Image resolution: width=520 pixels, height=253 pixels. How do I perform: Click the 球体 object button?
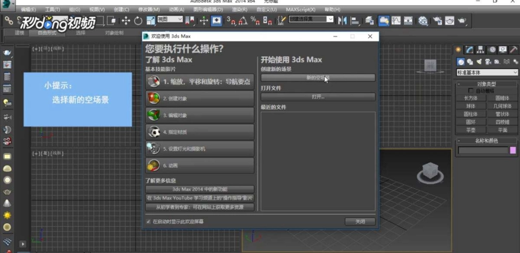click(470, 106)
